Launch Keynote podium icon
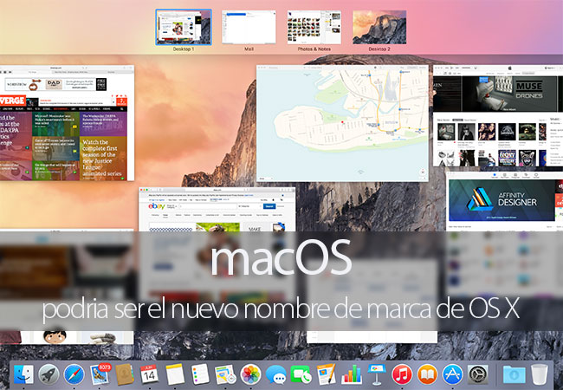This screenshot has width=563, height=390. point(377,374)
